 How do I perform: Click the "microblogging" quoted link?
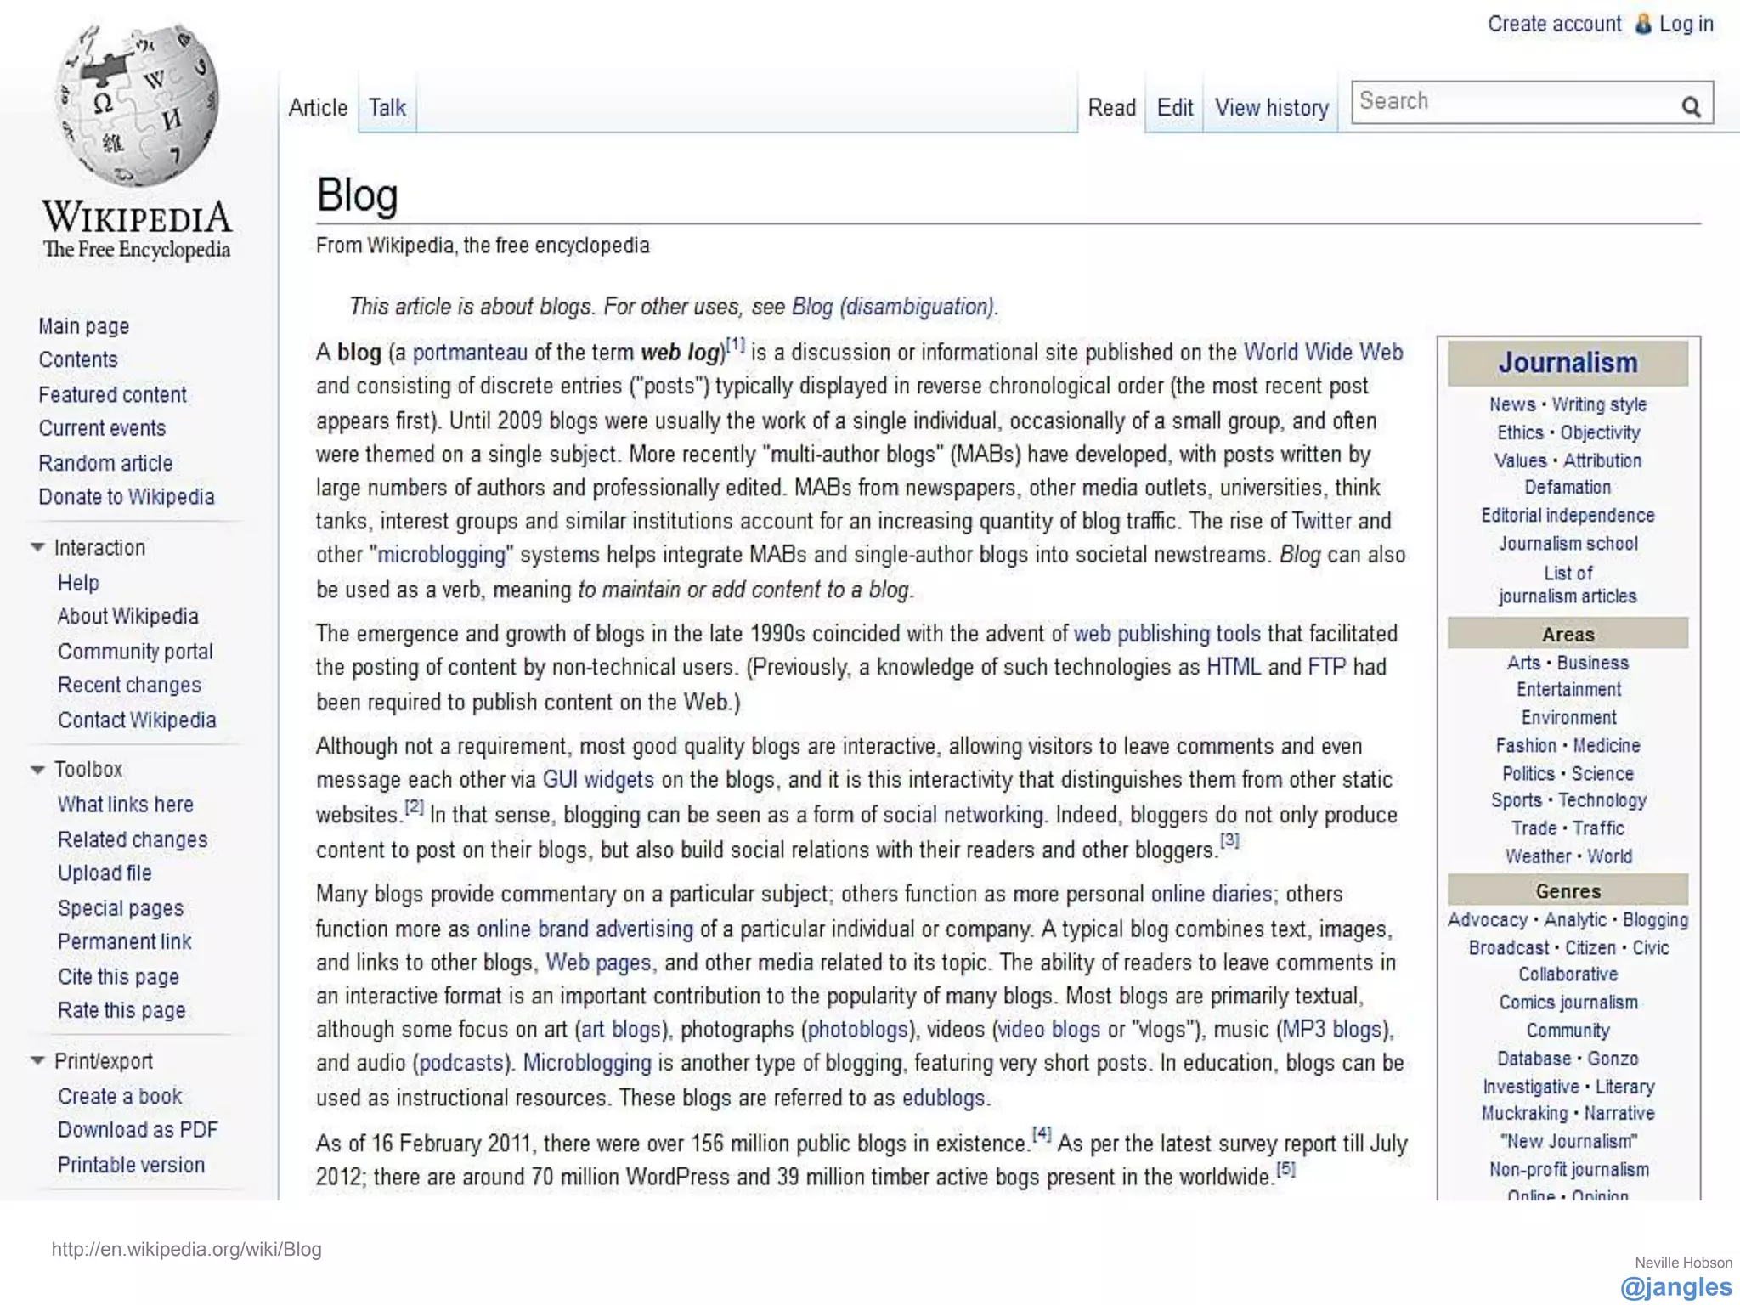click(441, 555)
